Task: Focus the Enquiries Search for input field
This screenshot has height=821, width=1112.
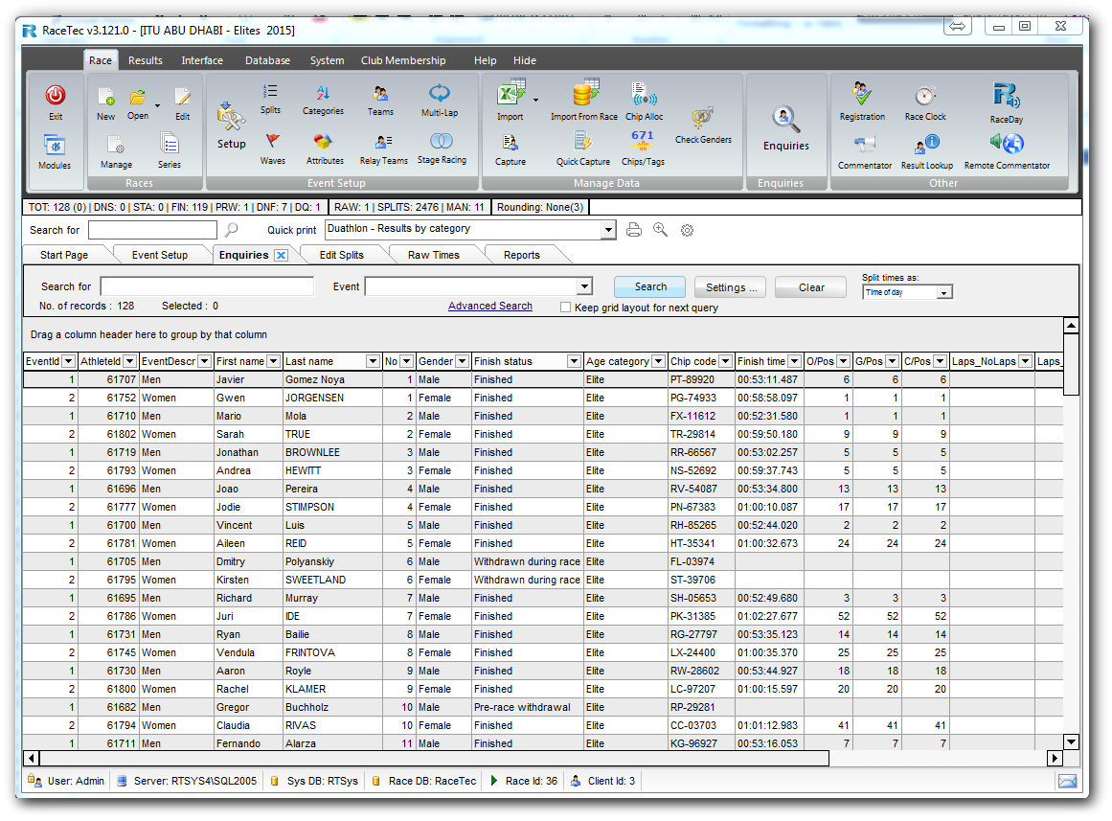Action: [207, 286]
